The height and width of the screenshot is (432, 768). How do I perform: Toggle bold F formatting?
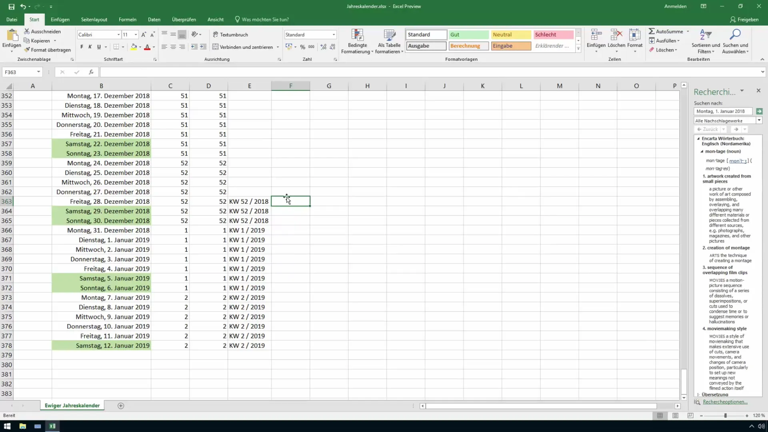pyautogui.click(x=82, y=47)
